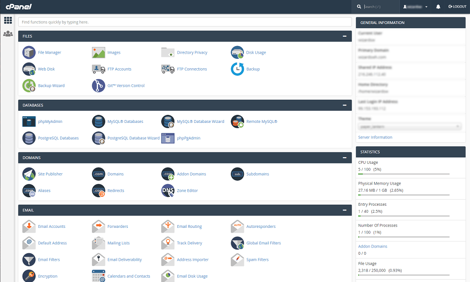470x282 pixels.
Task: Open the Encryption key icon
Action: 29,276
